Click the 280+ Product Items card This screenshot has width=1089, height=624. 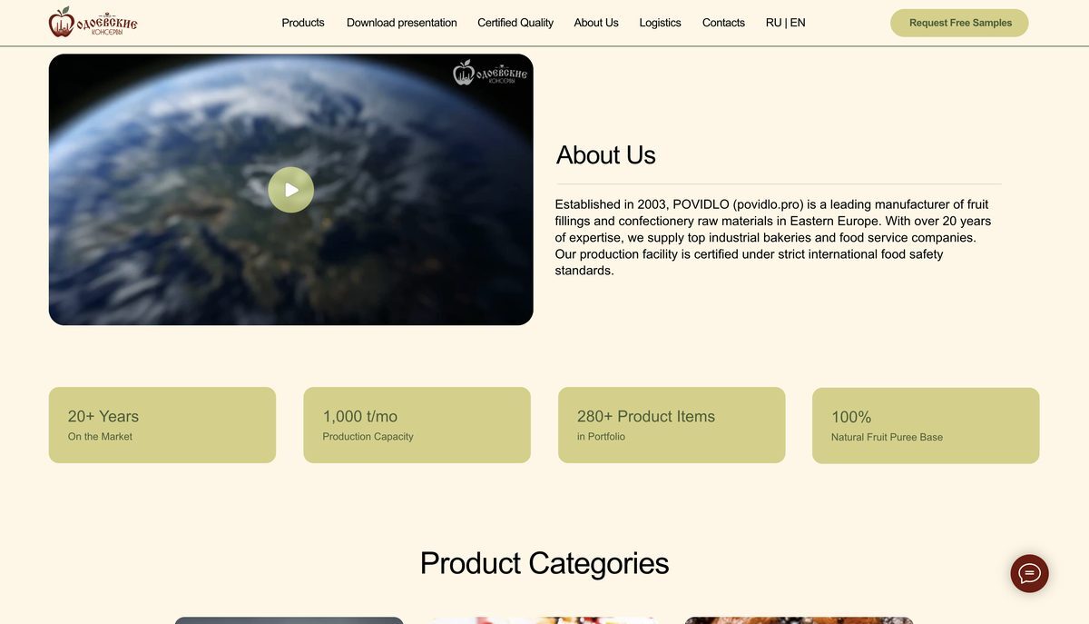pos(672,425)
